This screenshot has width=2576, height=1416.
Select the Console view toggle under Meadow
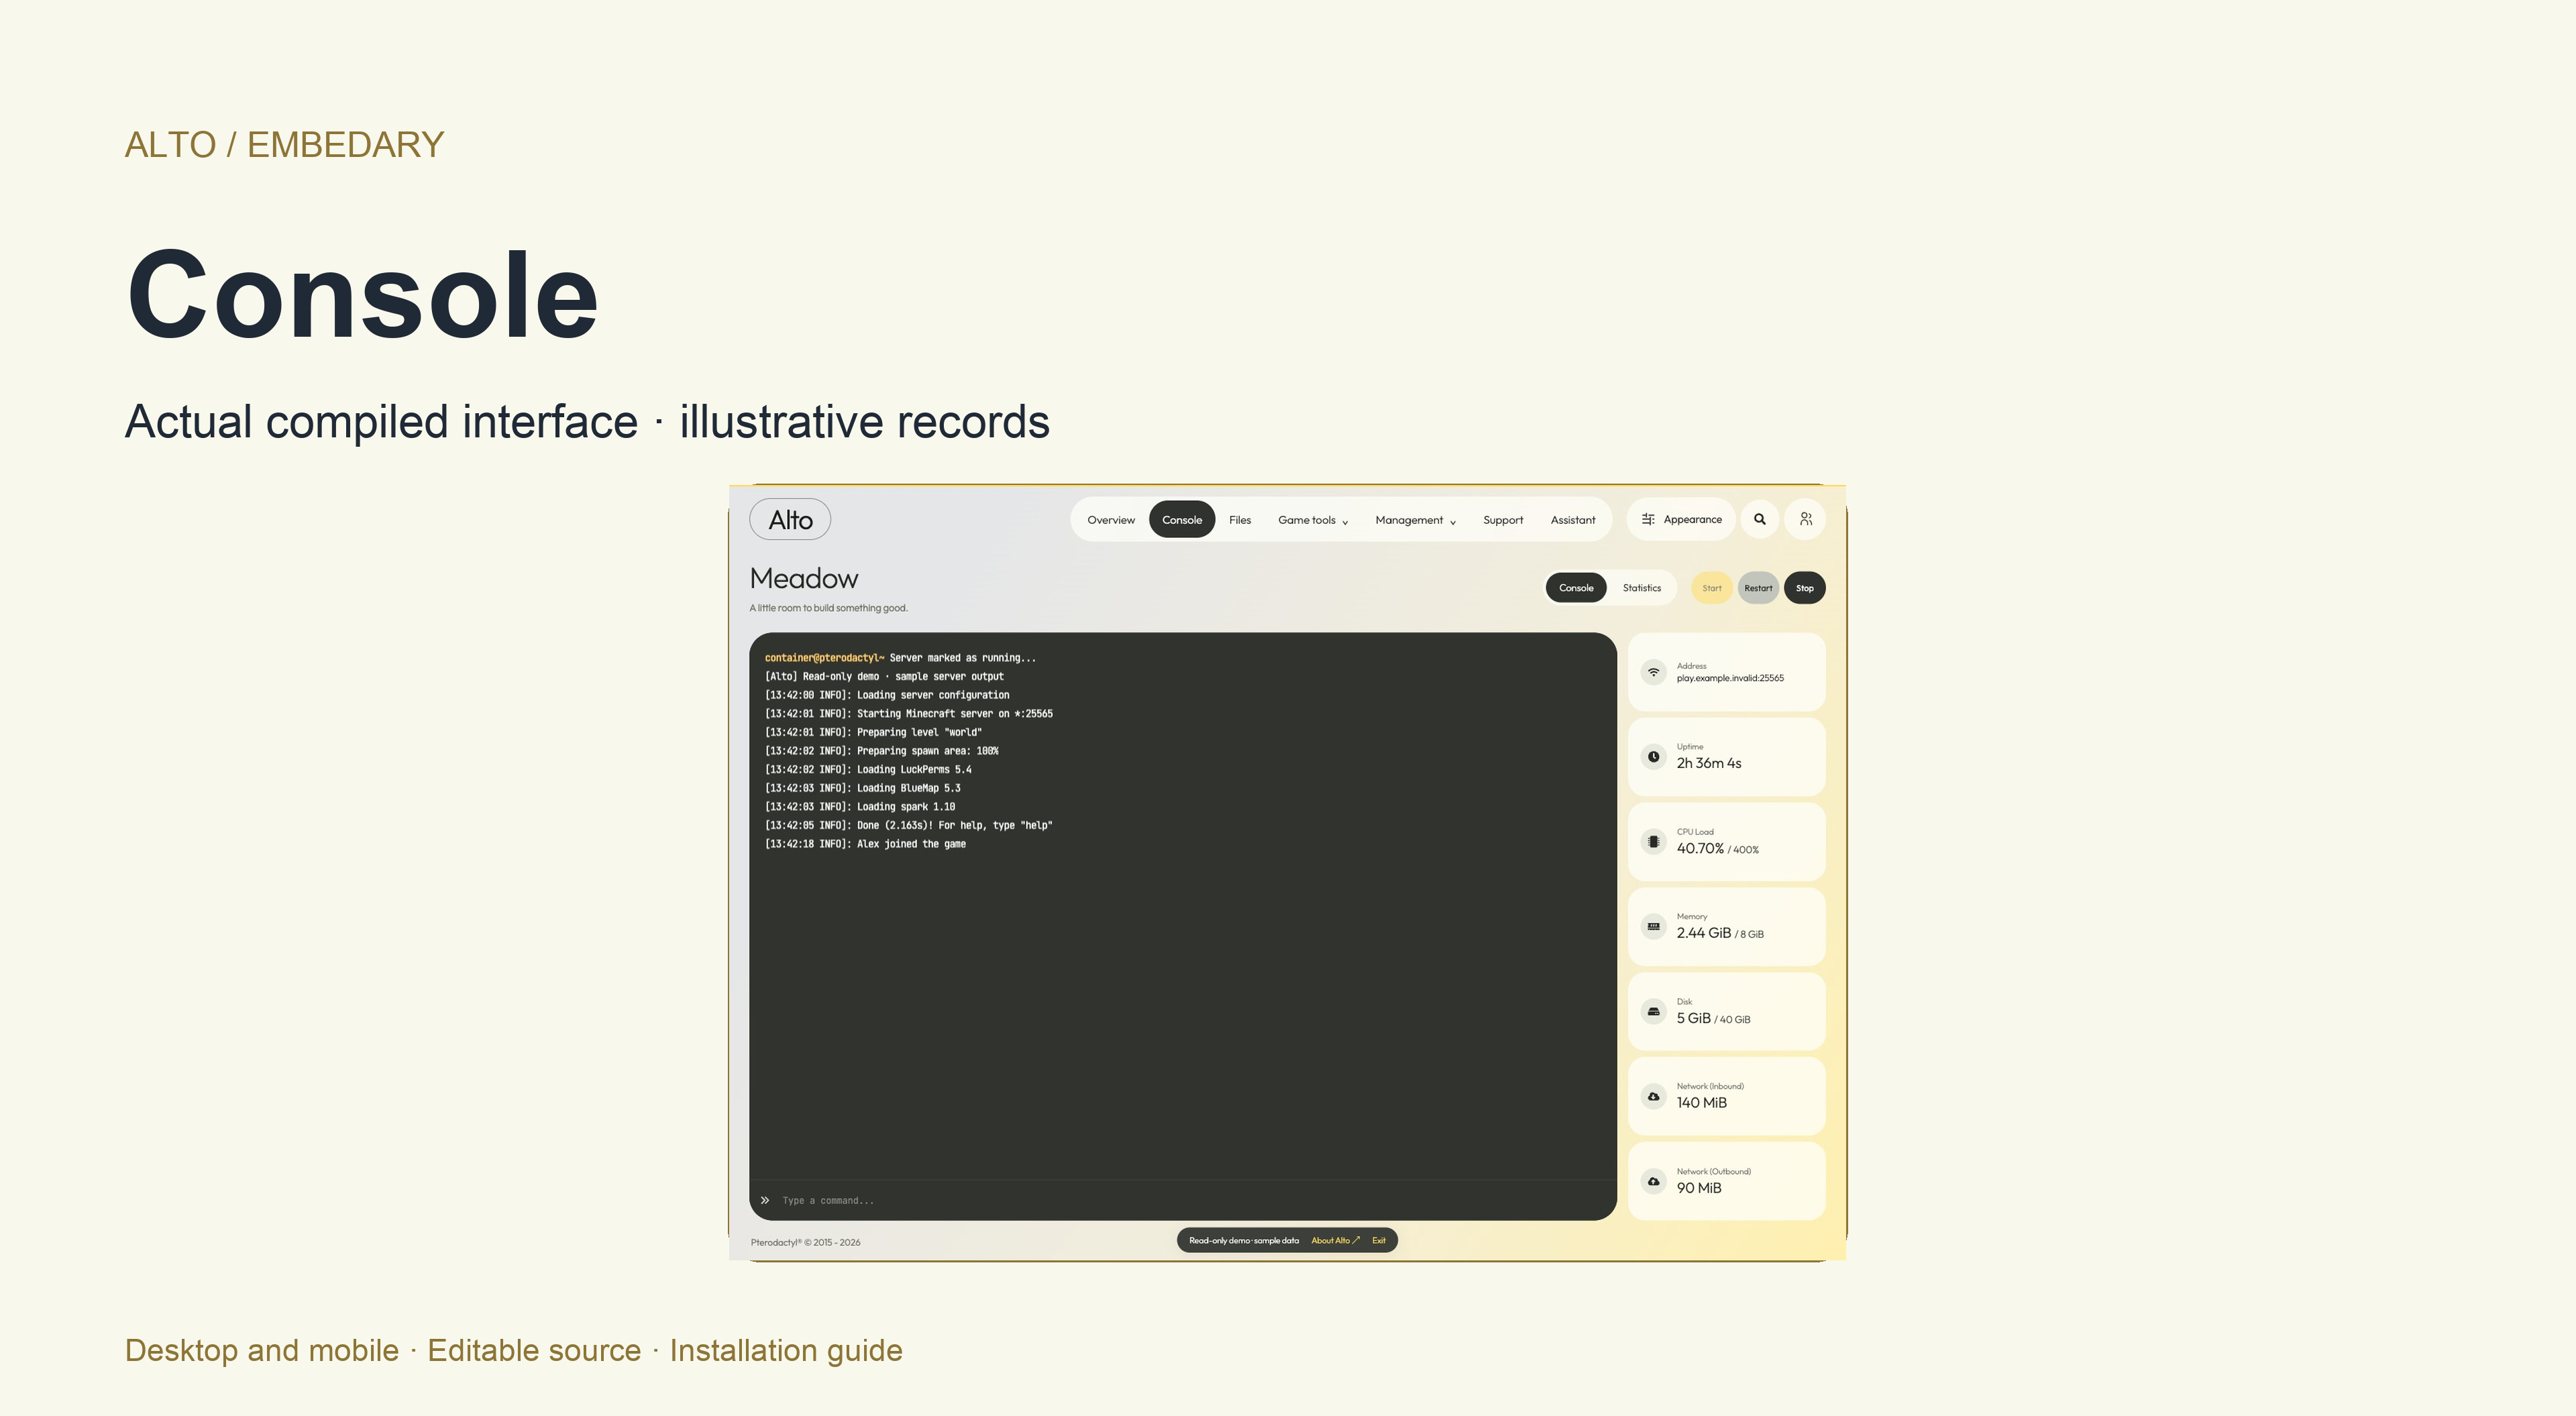(1576, 588)
